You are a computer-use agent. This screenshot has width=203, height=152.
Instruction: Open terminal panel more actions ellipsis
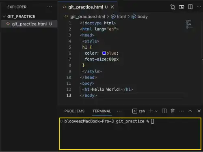pyautogui.click(x=181, y=111)
